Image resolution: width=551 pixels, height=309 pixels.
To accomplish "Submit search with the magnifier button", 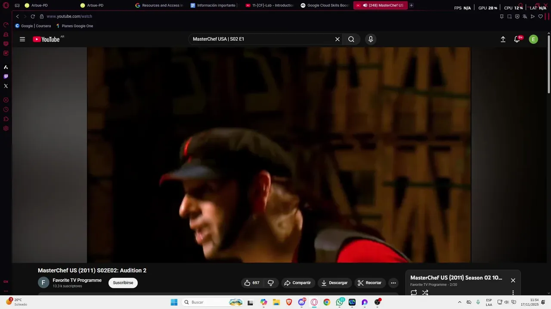I will pos(351,39).
